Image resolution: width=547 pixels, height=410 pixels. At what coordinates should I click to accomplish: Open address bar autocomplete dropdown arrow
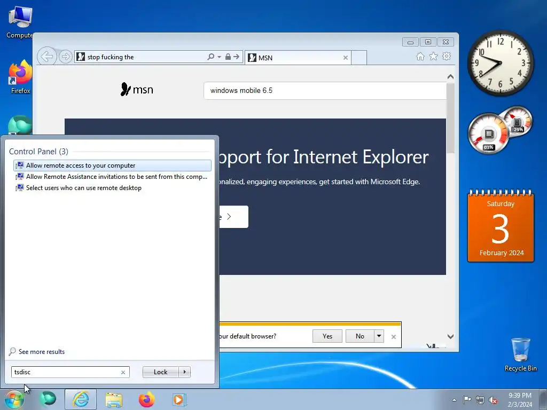point(219,57)
